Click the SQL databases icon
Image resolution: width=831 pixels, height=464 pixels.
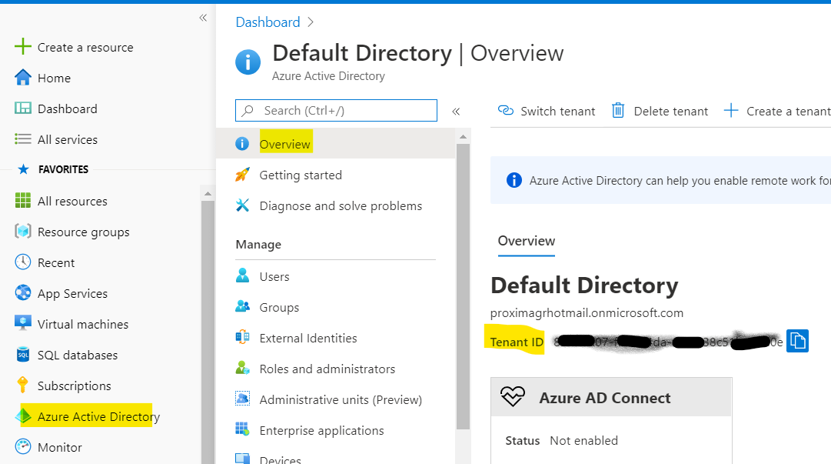[x=23, y=355]
